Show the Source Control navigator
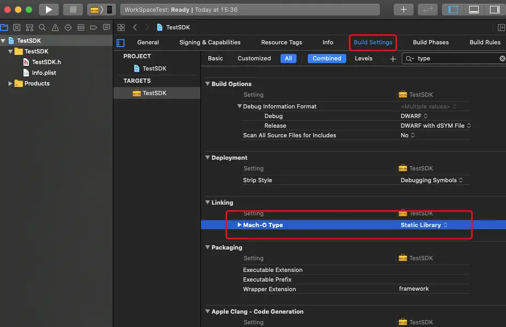Viewport: 506px width, 327px height. pyautogui.click(x=17, y=28)
